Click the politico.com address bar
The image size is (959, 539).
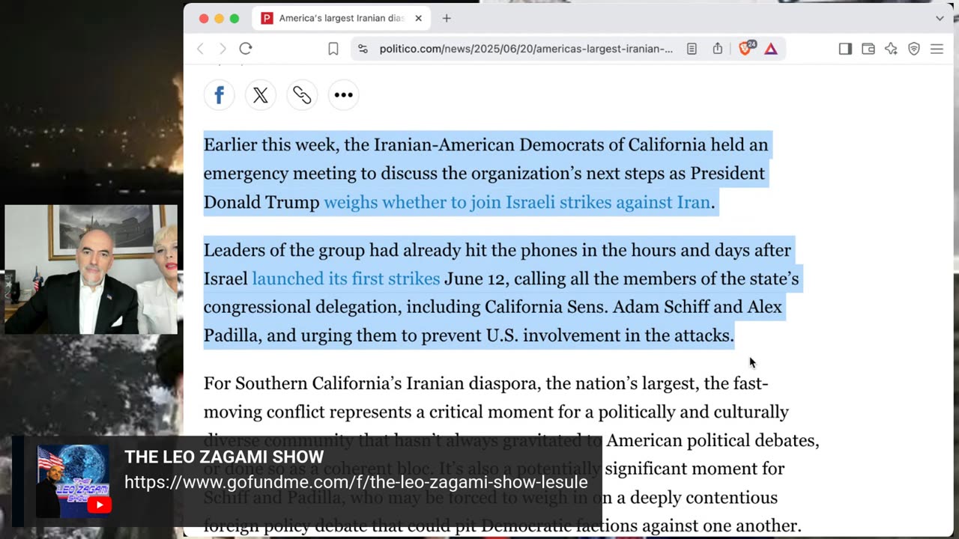(x=525, y=49)
